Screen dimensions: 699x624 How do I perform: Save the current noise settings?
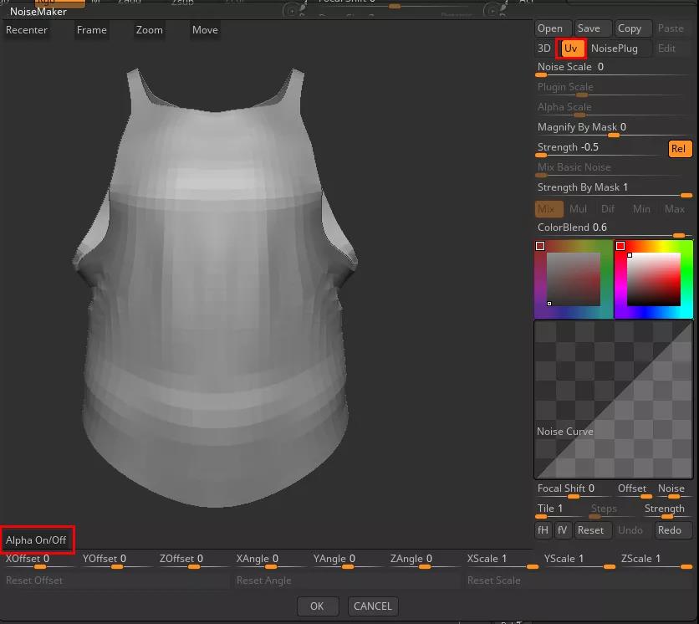pos(589,28)
